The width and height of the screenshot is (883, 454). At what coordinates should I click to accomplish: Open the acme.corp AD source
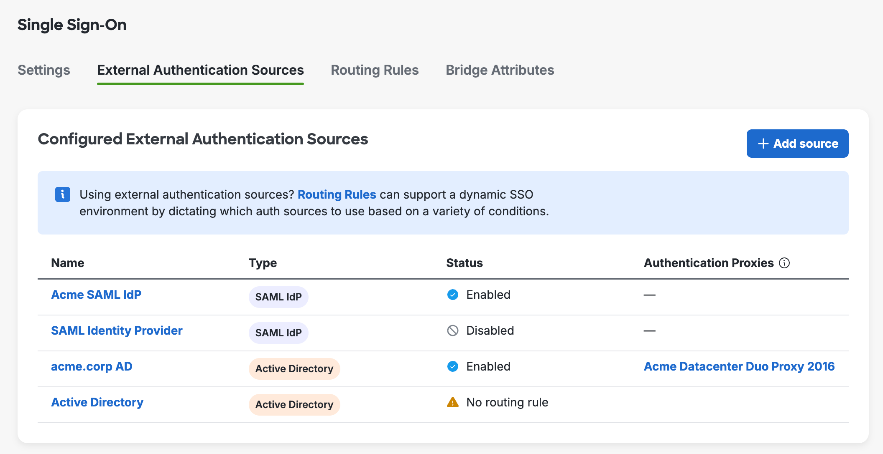[x=92, y=366]
